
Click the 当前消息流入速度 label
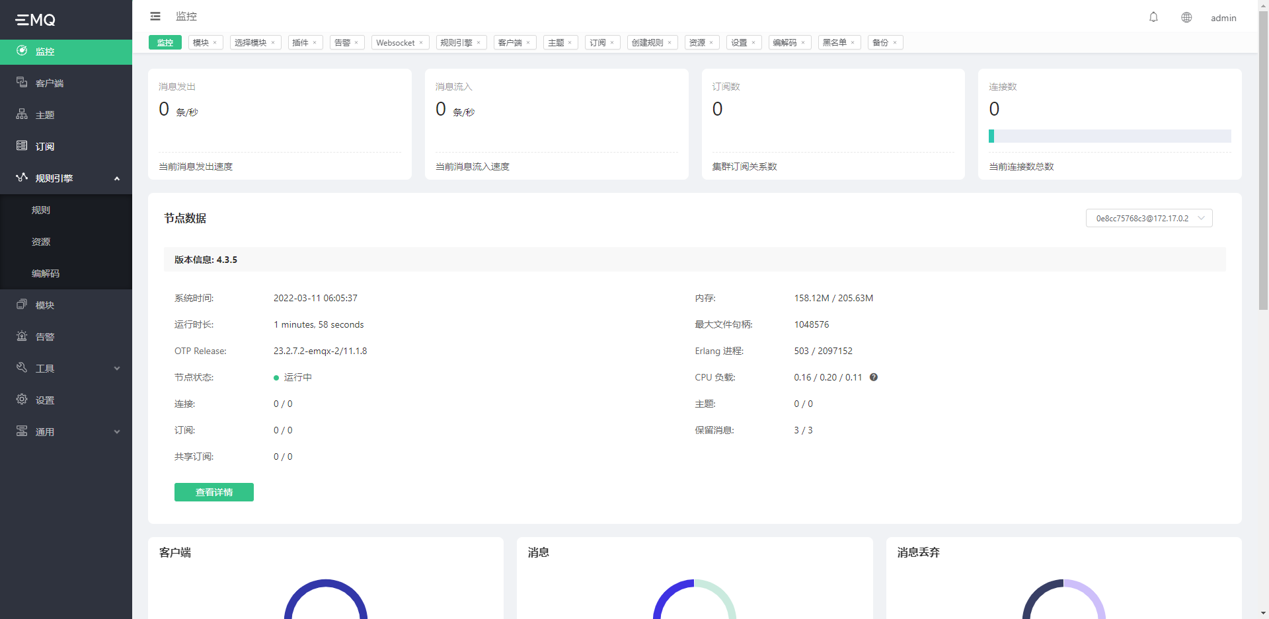click(473, 166)
